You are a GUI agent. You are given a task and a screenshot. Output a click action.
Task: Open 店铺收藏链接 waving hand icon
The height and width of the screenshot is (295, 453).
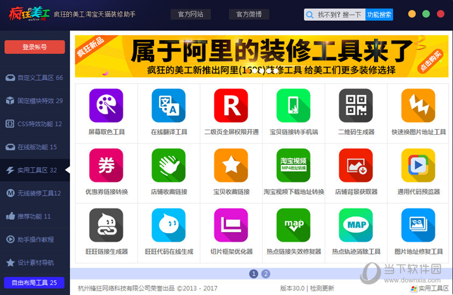click(x=168, y=165)
